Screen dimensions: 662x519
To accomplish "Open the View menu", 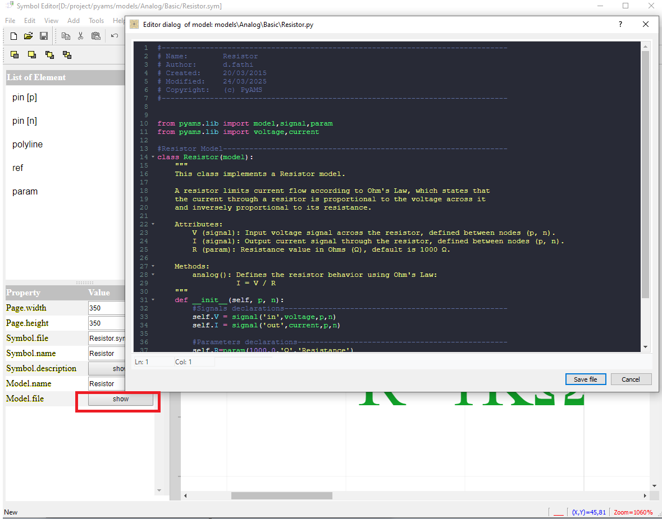I will (51, 21).
